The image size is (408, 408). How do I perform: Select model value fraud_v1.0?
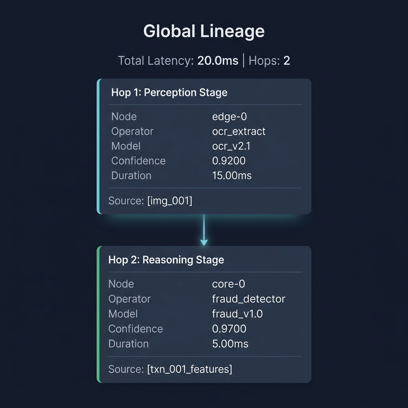[x=237, y=314]
